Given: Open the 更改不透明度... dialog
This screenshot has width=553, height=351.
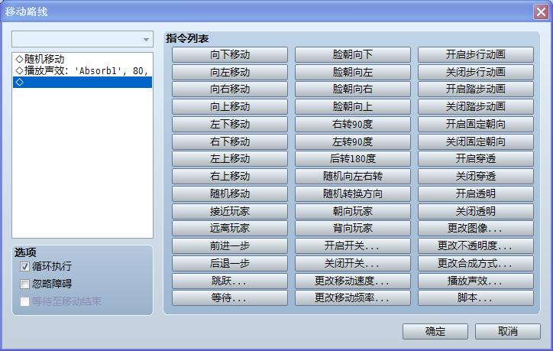Looking at the screenshot, I should coord(476,245).
